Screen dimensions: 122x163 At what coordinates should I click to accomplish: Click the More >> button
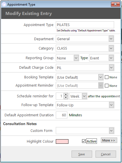[109, 140]
